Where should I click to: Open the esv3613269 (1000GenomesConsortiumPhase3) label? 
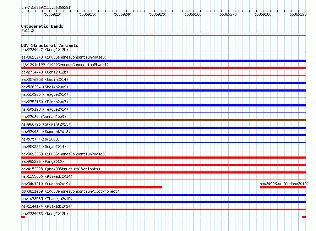click(64, 154)
